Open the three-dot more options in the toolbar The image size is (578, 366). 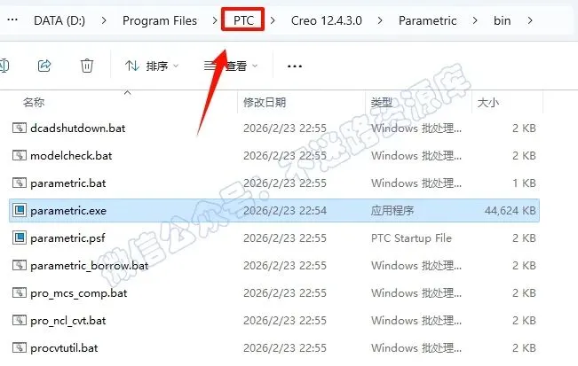pos(295,66)
